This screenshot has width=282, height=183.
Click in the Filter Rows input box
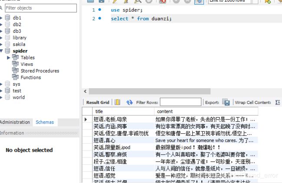pos(180,102)
